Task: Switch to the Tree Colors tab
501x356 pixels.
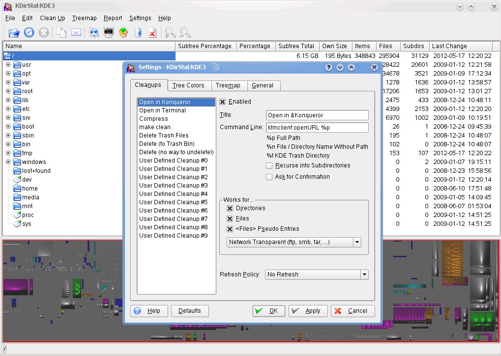Action: 188,85
